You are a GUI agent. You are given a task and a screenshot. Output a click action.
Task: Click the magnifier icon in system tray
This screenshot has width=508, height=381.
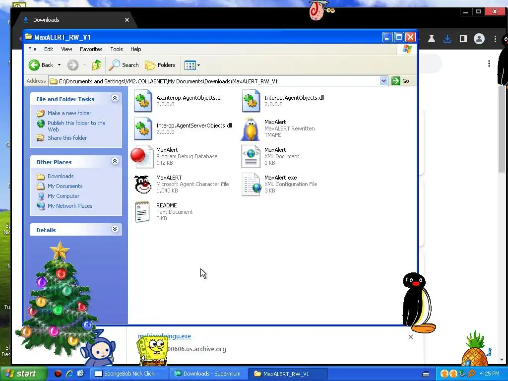pos(471,374)
